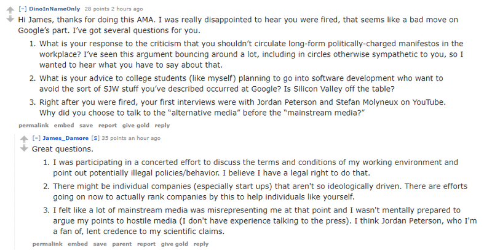Upvote James_Damore's reply

(24, 139)
